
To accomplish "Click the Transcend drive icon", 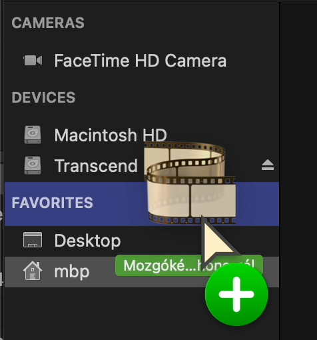I will tap(33, 165).
